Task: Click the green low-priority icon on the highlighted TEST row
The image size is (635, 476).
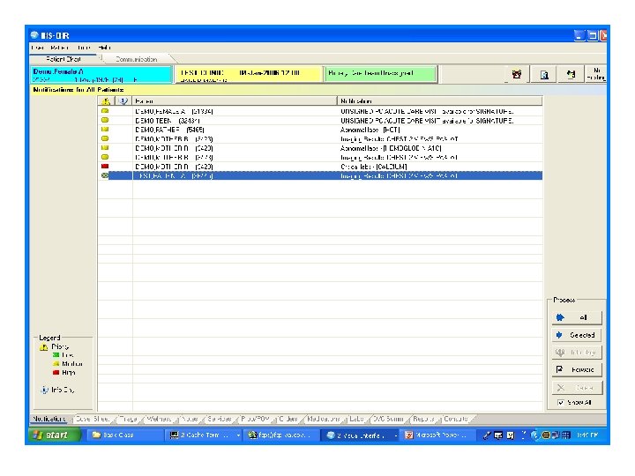Action: pos(105,175)
